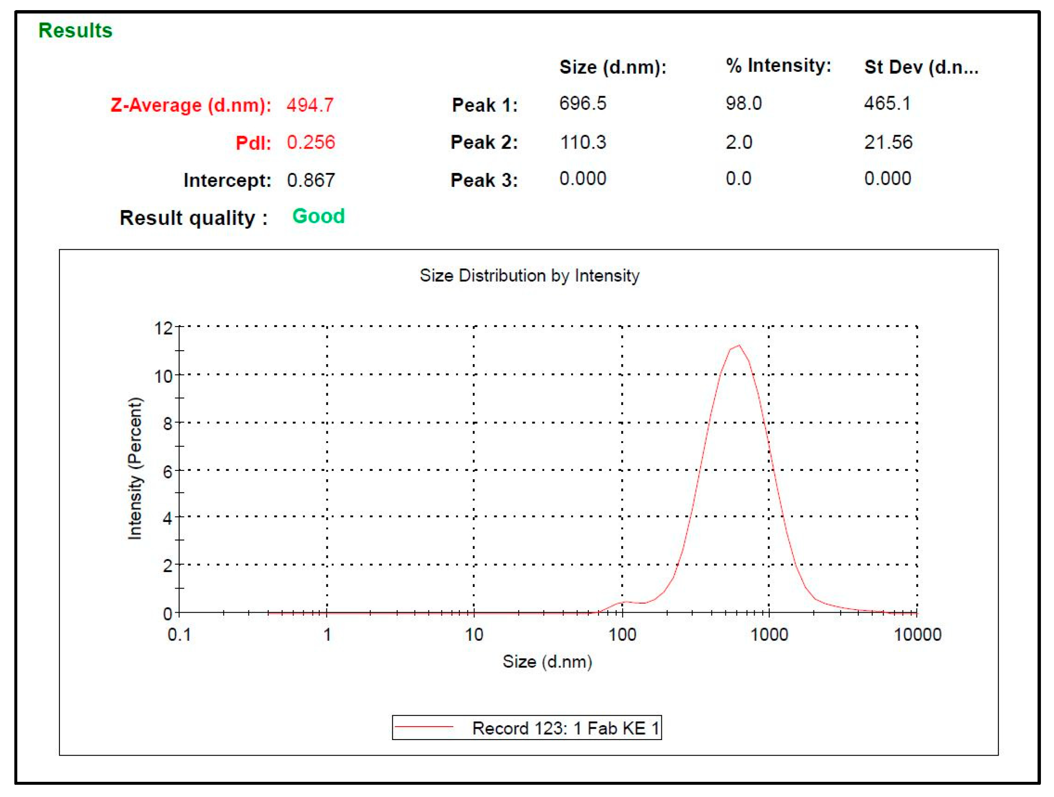Click the truncated St Dev column header
Viewport: 1054px width, 797px height.
pos(921,67)
